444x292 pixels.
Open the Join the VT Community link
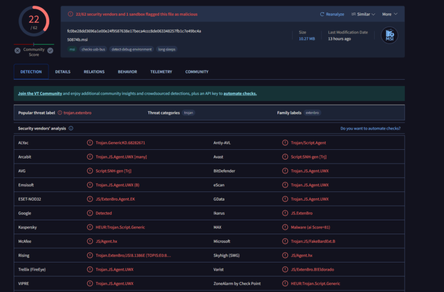(x=40, y=94)
